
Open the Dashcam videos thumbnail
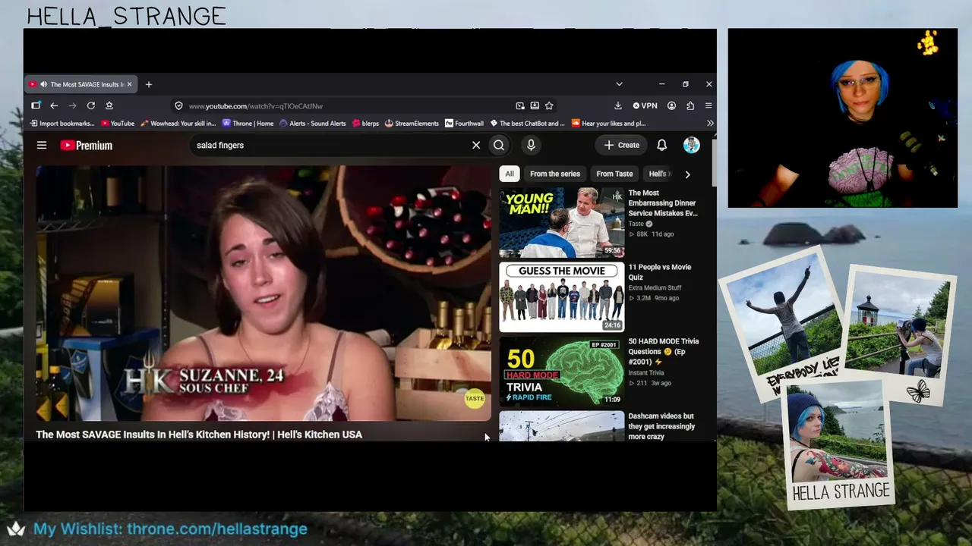[561, 425]
